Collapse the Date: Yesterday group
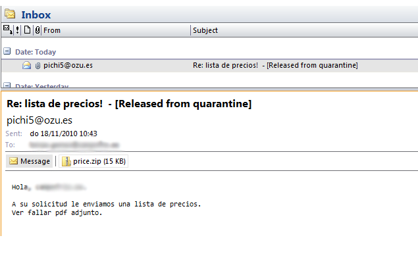Screen dimensions: 418x265 click(7, 85)
